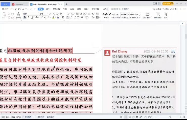
Task: Expand the Select (选择) dropdown
Action: coord(166,15)
